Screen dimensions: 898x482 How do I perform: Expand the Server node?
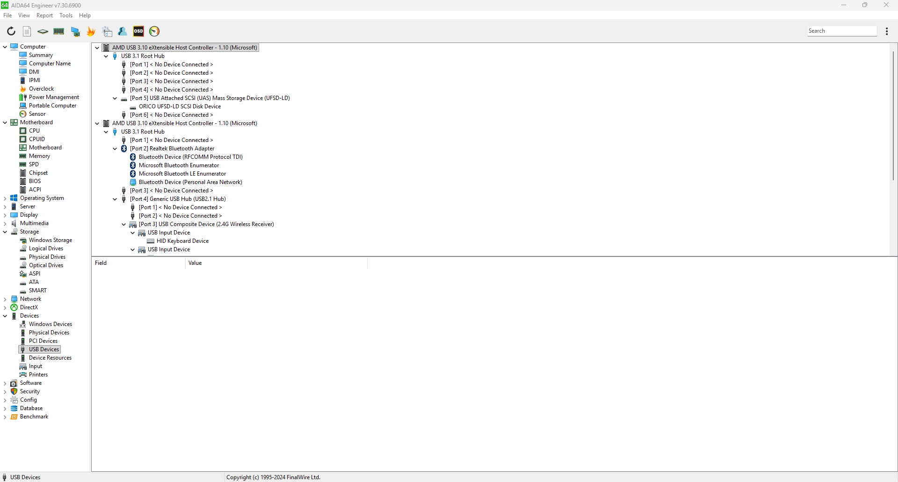pyautogui.click(x=5, y=206)
